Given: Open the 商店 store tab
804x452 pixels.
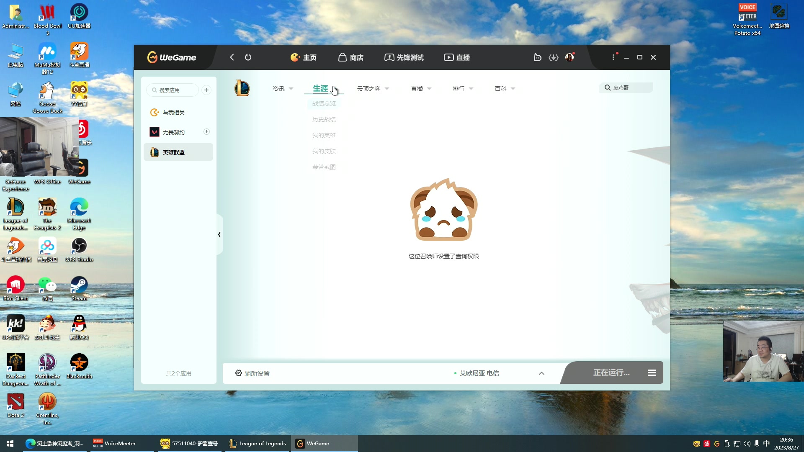Looking at the screenshot, I should coord(351,57).
